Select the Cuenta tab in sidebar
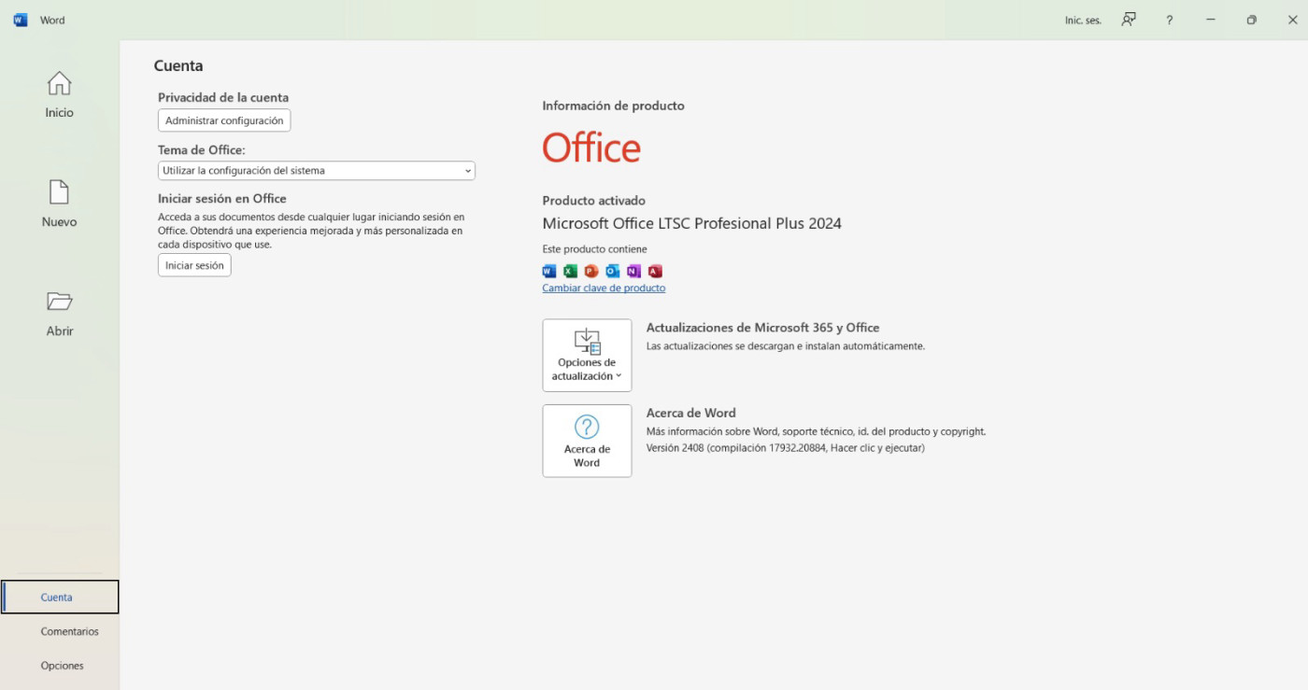 60,597
